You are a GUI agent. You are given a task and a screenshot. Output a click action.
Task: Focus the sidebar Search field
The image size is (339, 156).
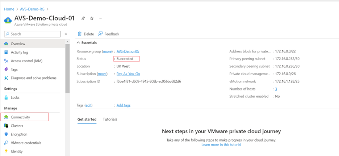[x=33, y=34]
